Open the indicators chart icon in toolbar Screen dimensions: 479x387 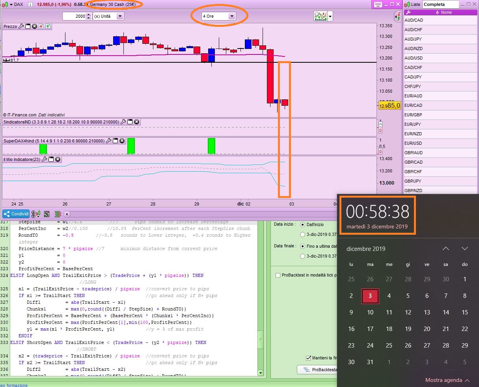320,16
